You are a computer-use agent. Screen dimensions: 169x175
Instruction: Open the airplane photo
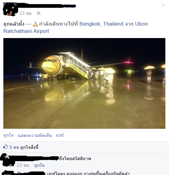pos(84,83)
